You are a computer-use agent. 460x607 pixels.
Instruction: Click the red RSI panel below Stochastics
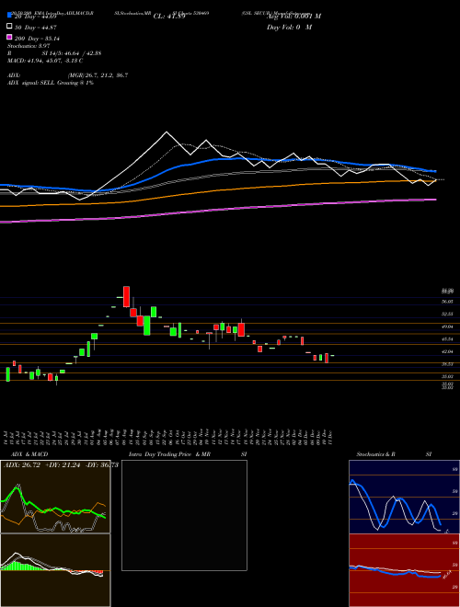tap(404, 570)
